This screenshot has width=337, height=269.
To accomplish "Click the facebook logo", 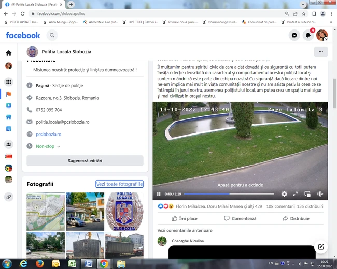I will coord(23,35).
